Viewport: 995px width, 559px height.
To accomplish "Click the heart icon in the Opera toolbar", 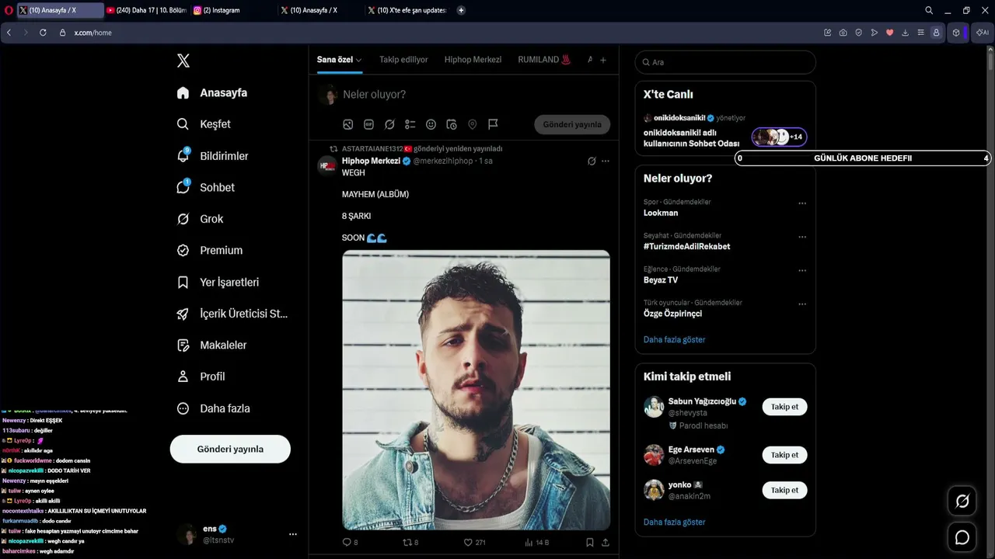I will coord(889,33).
